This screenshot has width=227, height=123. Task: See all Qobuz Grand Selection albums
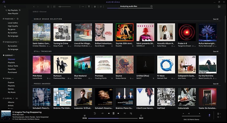pos(215,19)
